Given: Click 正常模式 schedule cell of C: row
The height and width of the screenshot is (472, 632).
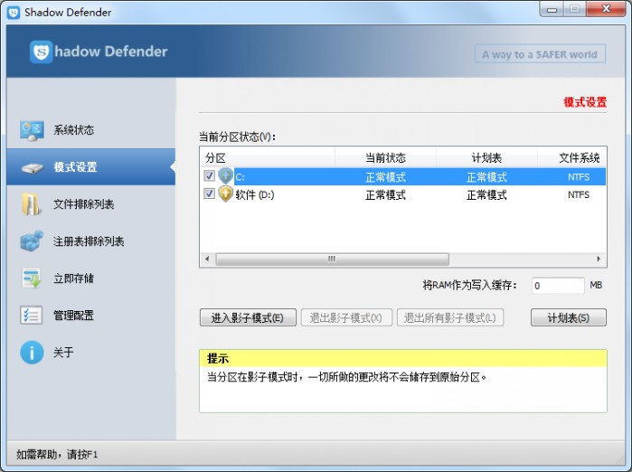Looking at the screenshot, I should tap(486, 177).
